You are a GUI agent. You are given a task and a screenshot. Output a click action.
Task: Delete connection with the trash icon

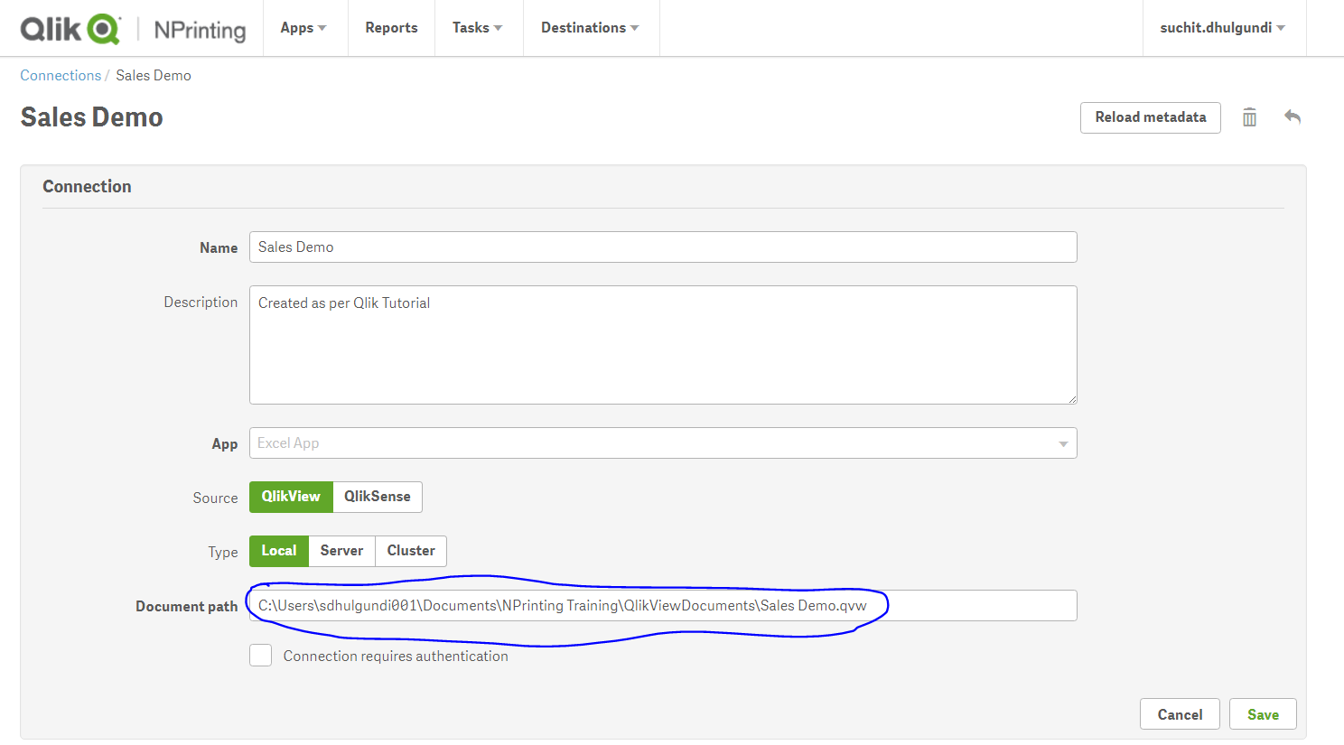click(1249, 117)
